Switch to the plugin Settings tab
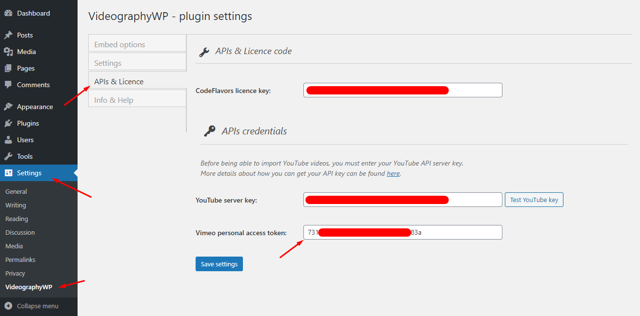640x316 pixels. 137,63
